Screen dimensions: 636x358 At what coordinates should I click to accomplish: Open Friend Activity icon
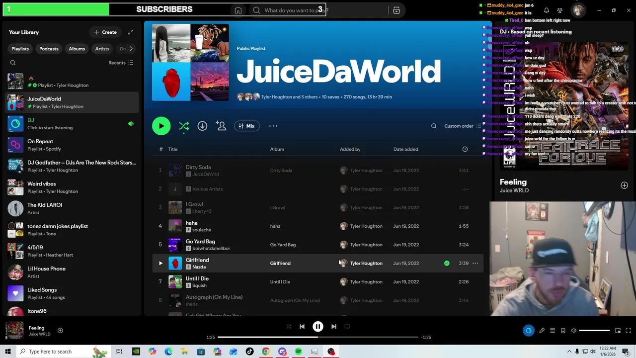pyautogui.click(x=560, y=10)
